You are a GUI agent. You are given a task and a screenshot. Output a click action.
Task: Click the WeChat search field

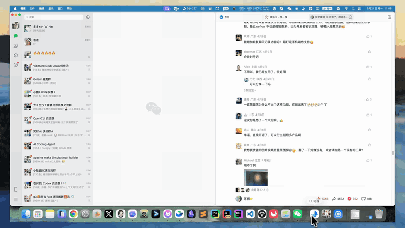pyautogui.click(x=54, y=17)
